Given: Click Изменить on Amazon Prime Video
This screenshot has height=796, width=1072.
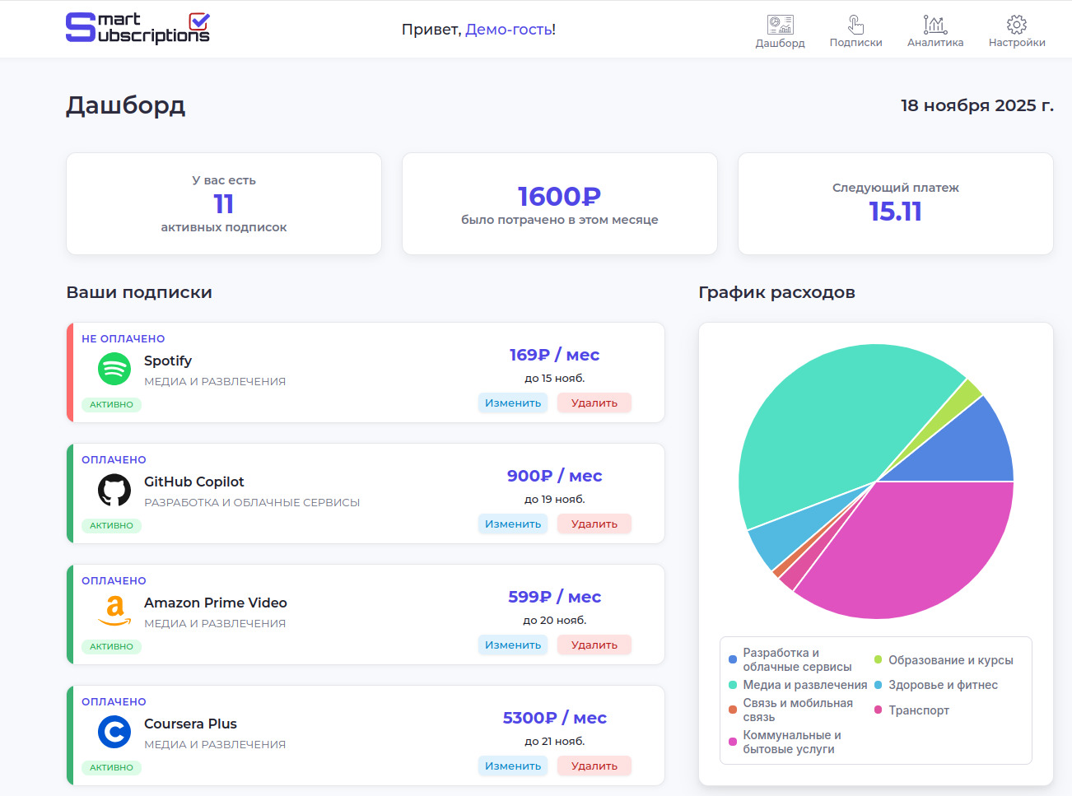Looking at the screenshot, I should pos(512,645).
